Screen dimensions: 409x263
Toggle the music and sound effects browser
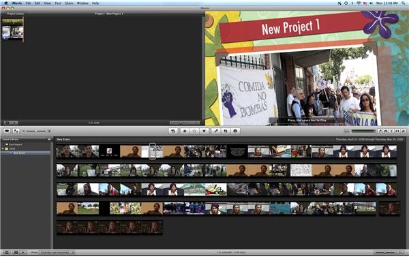click(x=380, y=131)
